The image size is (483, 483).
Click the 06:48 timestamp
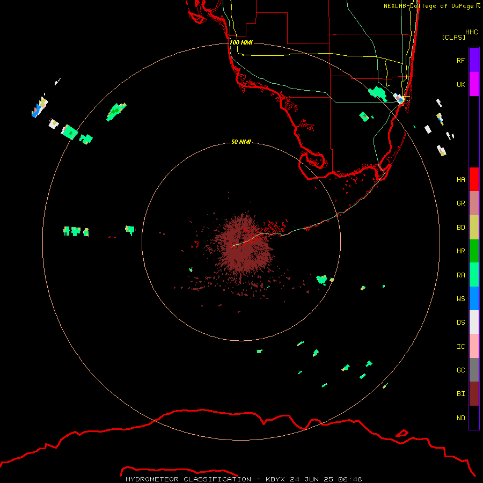[350, 479]
